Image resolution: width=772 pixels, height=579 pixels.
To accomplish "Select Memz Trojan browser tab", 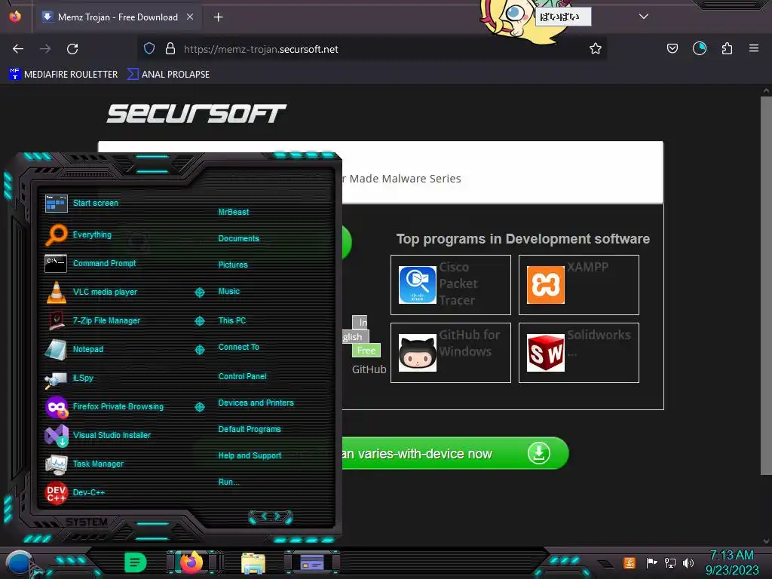I will 117,17.
